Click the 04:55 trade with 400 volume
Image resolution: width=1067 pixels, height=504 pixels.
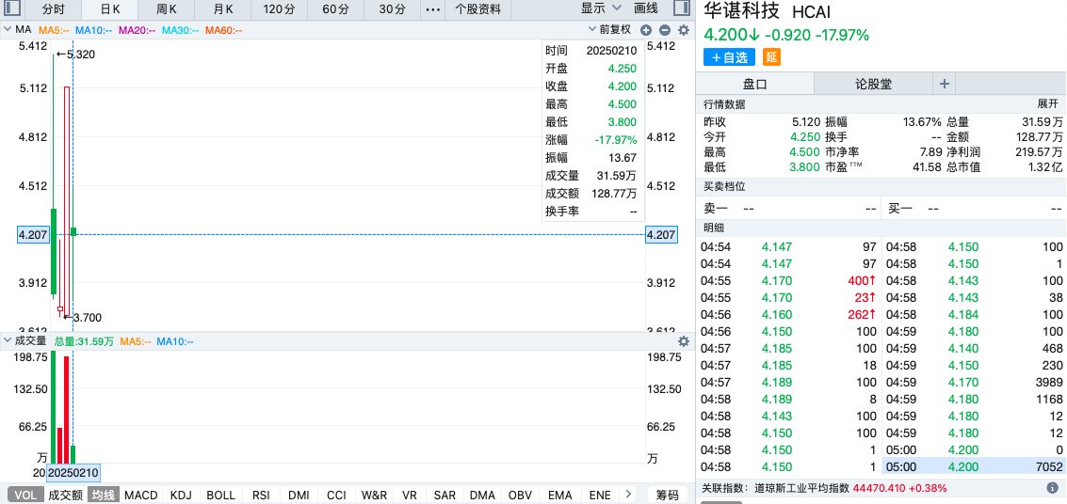[788, 280]
